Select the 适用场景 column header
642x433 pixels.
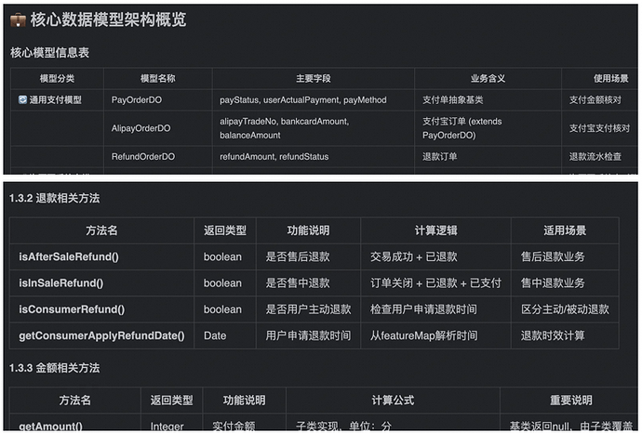tap(564, 230)
